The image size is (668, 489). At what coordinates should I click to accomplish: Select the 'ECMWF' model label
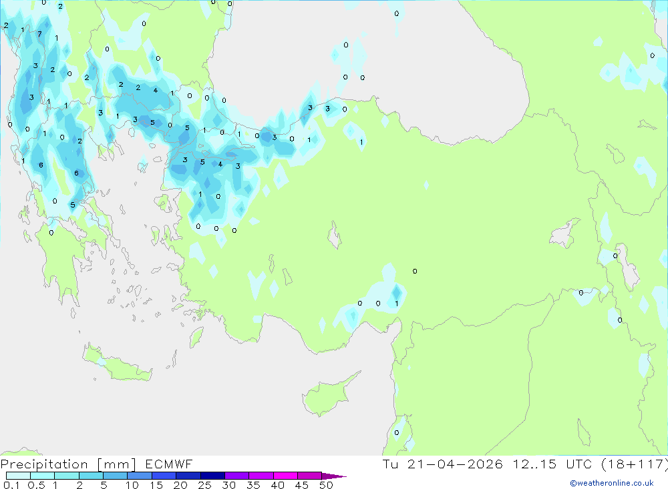tap(169, 464)
